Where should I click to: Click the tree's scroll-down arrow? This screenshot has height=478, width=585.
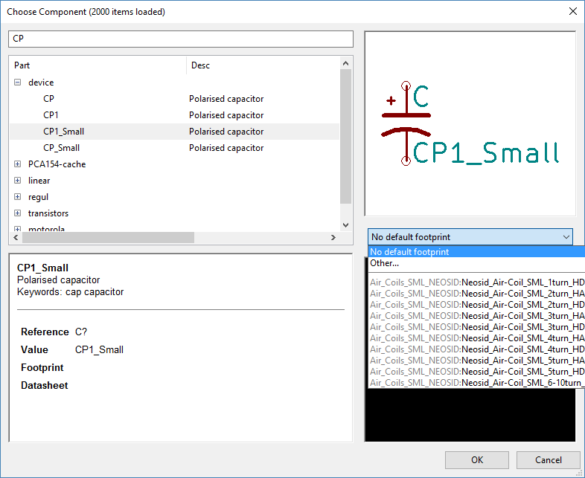click(345, 225)
